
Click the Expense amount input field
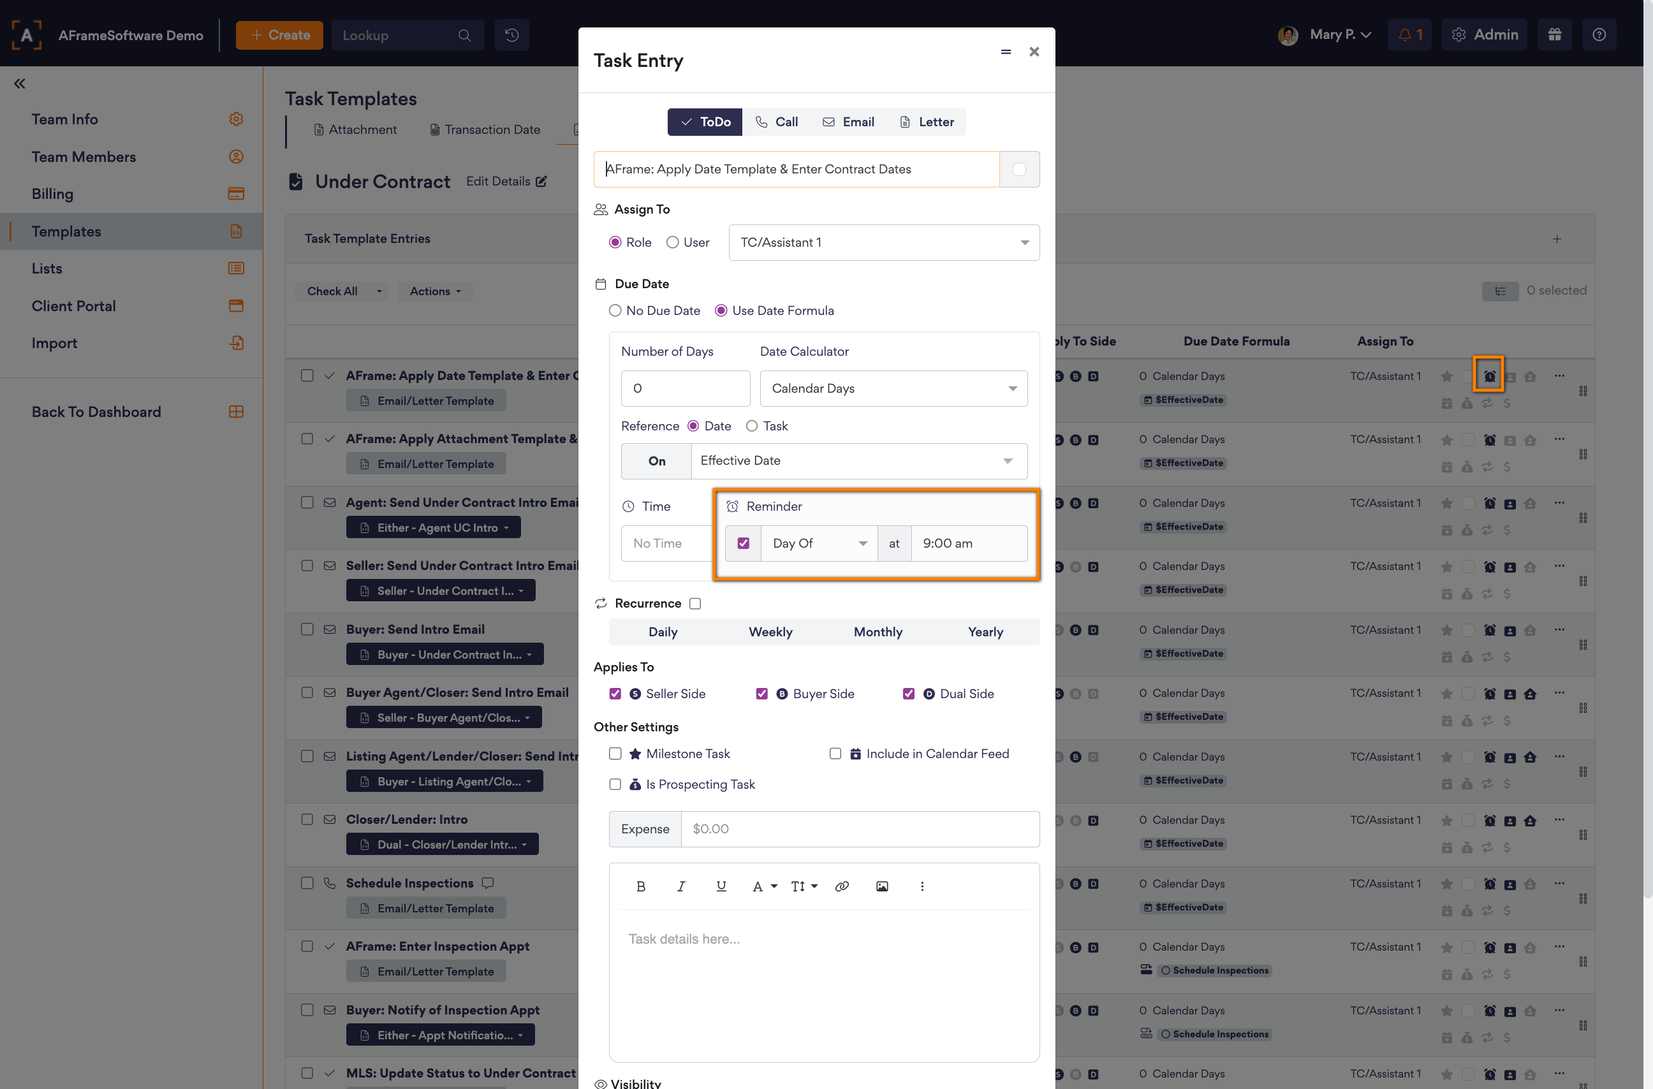click(859, 829)
